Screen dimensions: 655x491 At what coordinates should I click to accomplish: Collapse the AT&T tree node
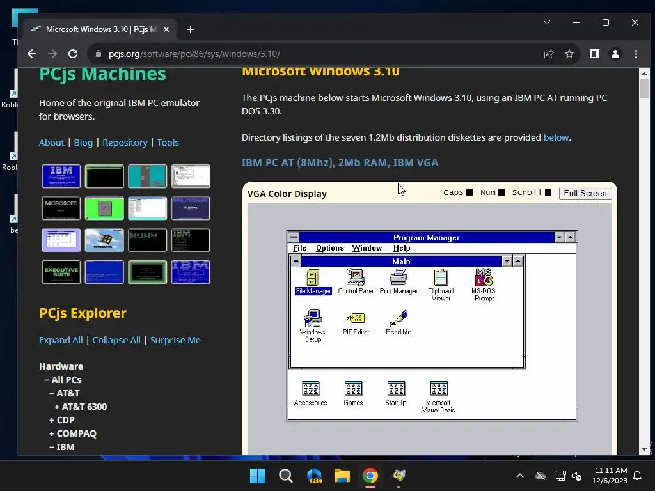pos(65,393)
